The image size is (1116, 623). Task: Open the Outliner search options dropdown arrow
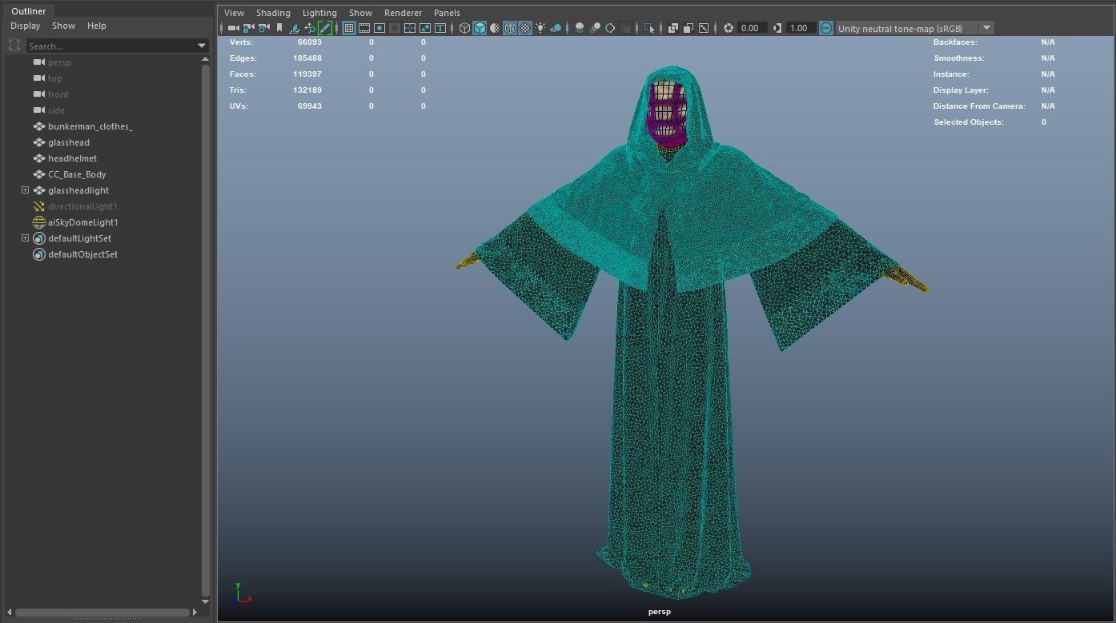coord(202,46)
